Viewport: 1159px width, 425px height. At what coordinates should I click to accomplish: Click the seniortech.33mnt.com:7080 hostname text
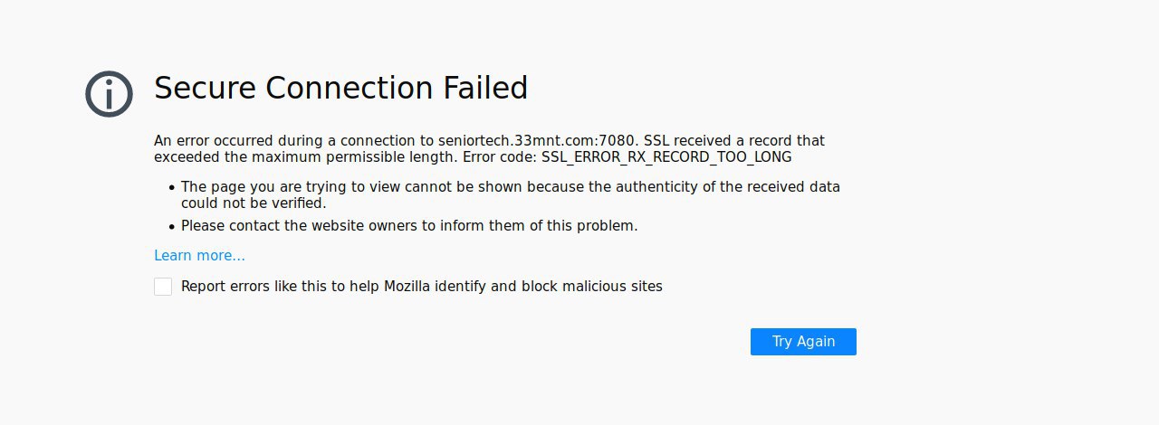[539, 141]
